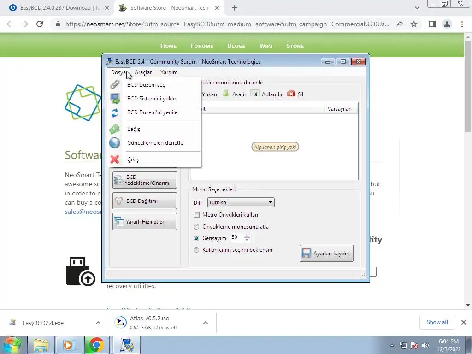Open Chrome tab search chevron

click(417, 8)
